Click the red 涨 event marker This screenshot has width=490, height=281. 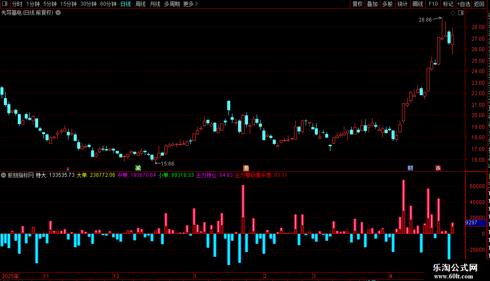tap(438, 168)
